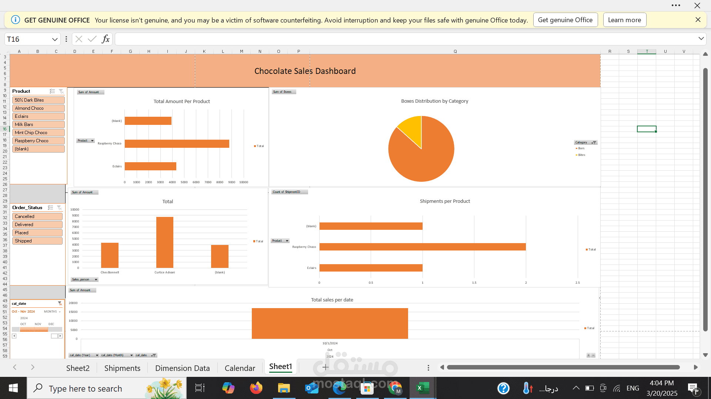Click the Windows search box
This screenshot has height=399, width=711.
coord(107,388)
